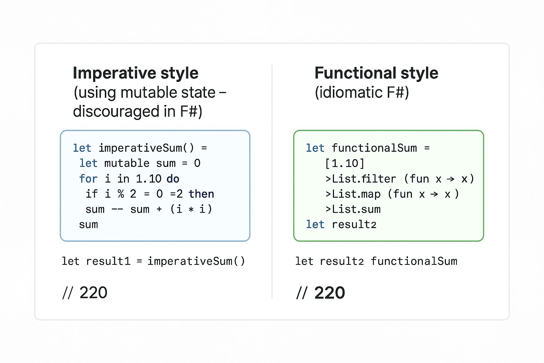Click "let result2" inside the green box
544x363 pixels.
pos(341,225)
